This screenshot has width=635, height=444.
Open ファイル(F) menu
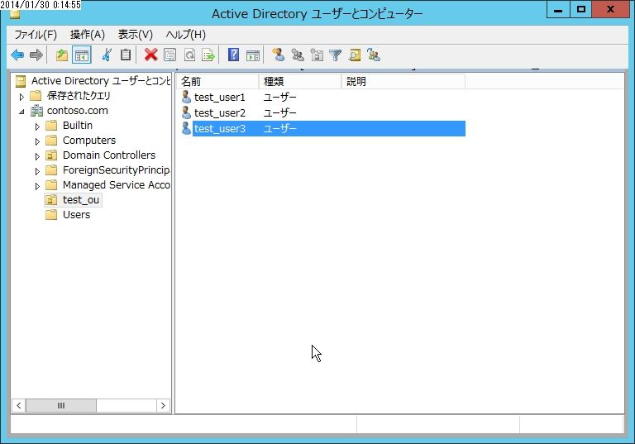(x=36, y=35)
